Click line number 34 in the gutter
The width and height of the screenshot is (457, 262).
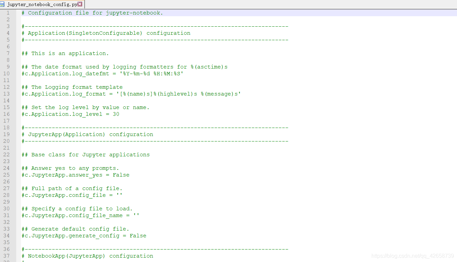pos(6,236)
